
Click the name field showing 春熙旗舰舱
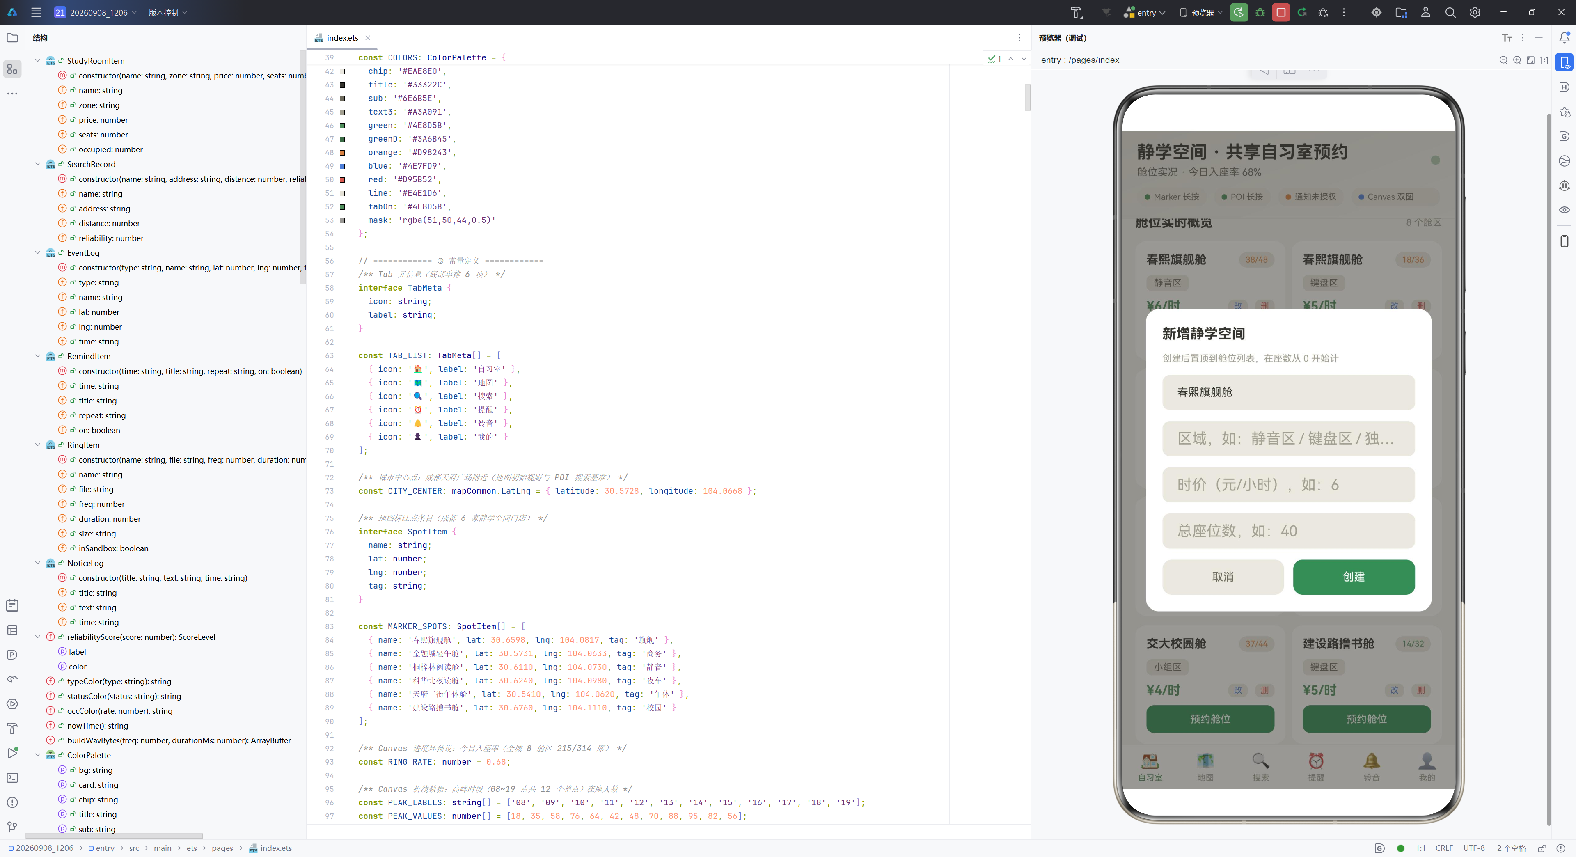pos(1288,392)
